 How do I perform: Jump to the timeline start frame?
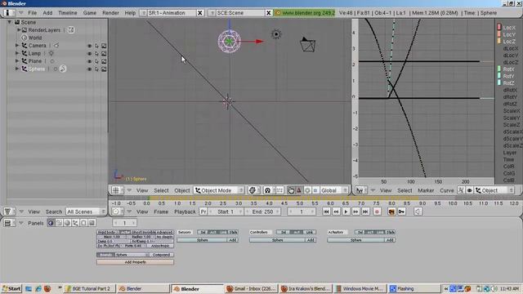[x=326, y=212]
